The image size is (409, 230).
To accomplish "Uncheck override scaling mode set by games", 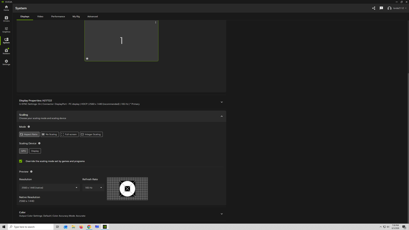I will (x=21, y=161).
